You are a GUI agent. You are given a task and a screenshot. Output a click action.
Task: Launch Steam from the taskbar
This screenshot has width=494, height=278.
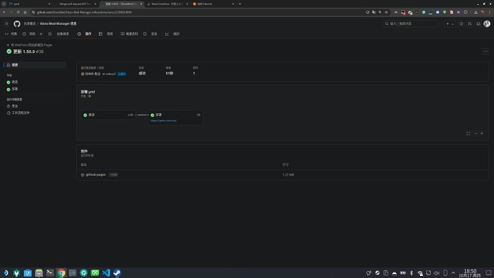pos(117,273)
